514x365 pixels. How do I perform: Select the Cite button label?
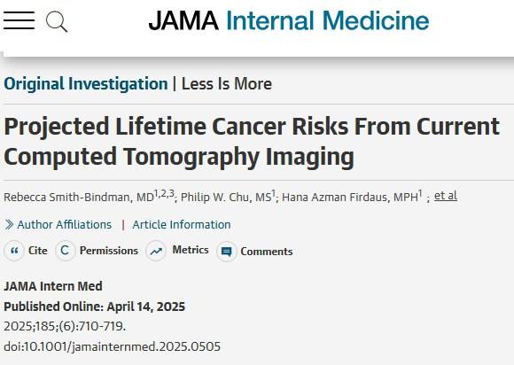tap(38, 251)
